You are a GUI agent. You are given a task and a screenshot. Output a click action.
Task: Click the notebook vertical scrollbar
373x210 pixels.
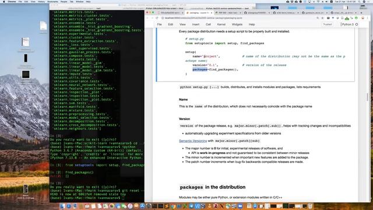(x=368, y=97)
